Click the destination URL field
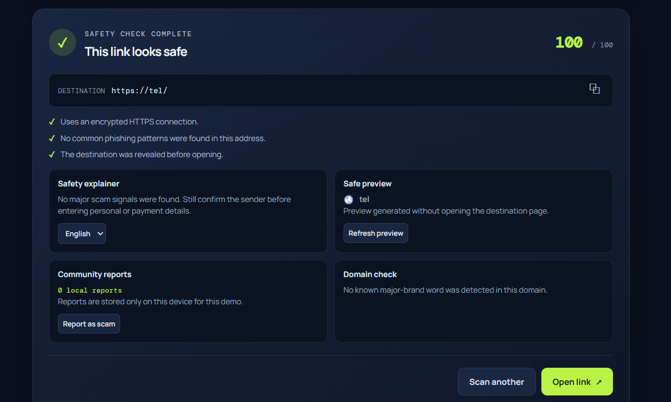 pyautogui.click(x=331, y=91)
